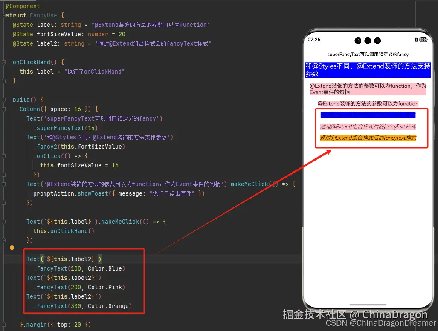Click the '@State label: string' declaration

111,25
